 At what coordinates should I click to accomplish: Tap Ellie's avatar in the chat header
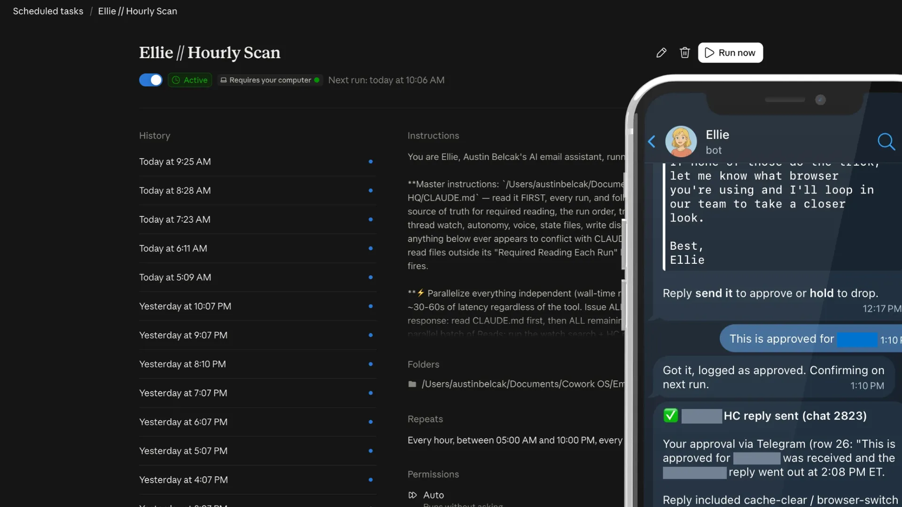coord(681,141)
